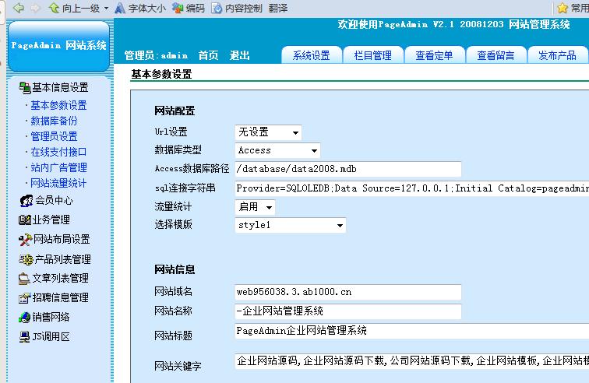
Task: Click the 网站布局设置 tools icon
Action: [x=25, y=240]
